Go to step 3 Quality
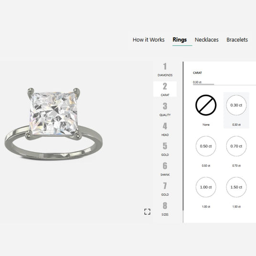The width and height of the screenshot is (256, 256). point(165,109)
